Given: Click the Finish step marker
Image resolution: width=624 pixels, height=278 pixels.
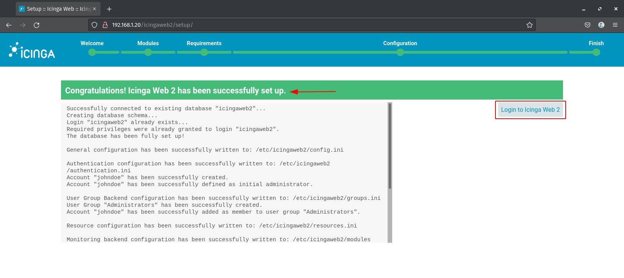Looking at the screenshot, I should tap(596, 52).
